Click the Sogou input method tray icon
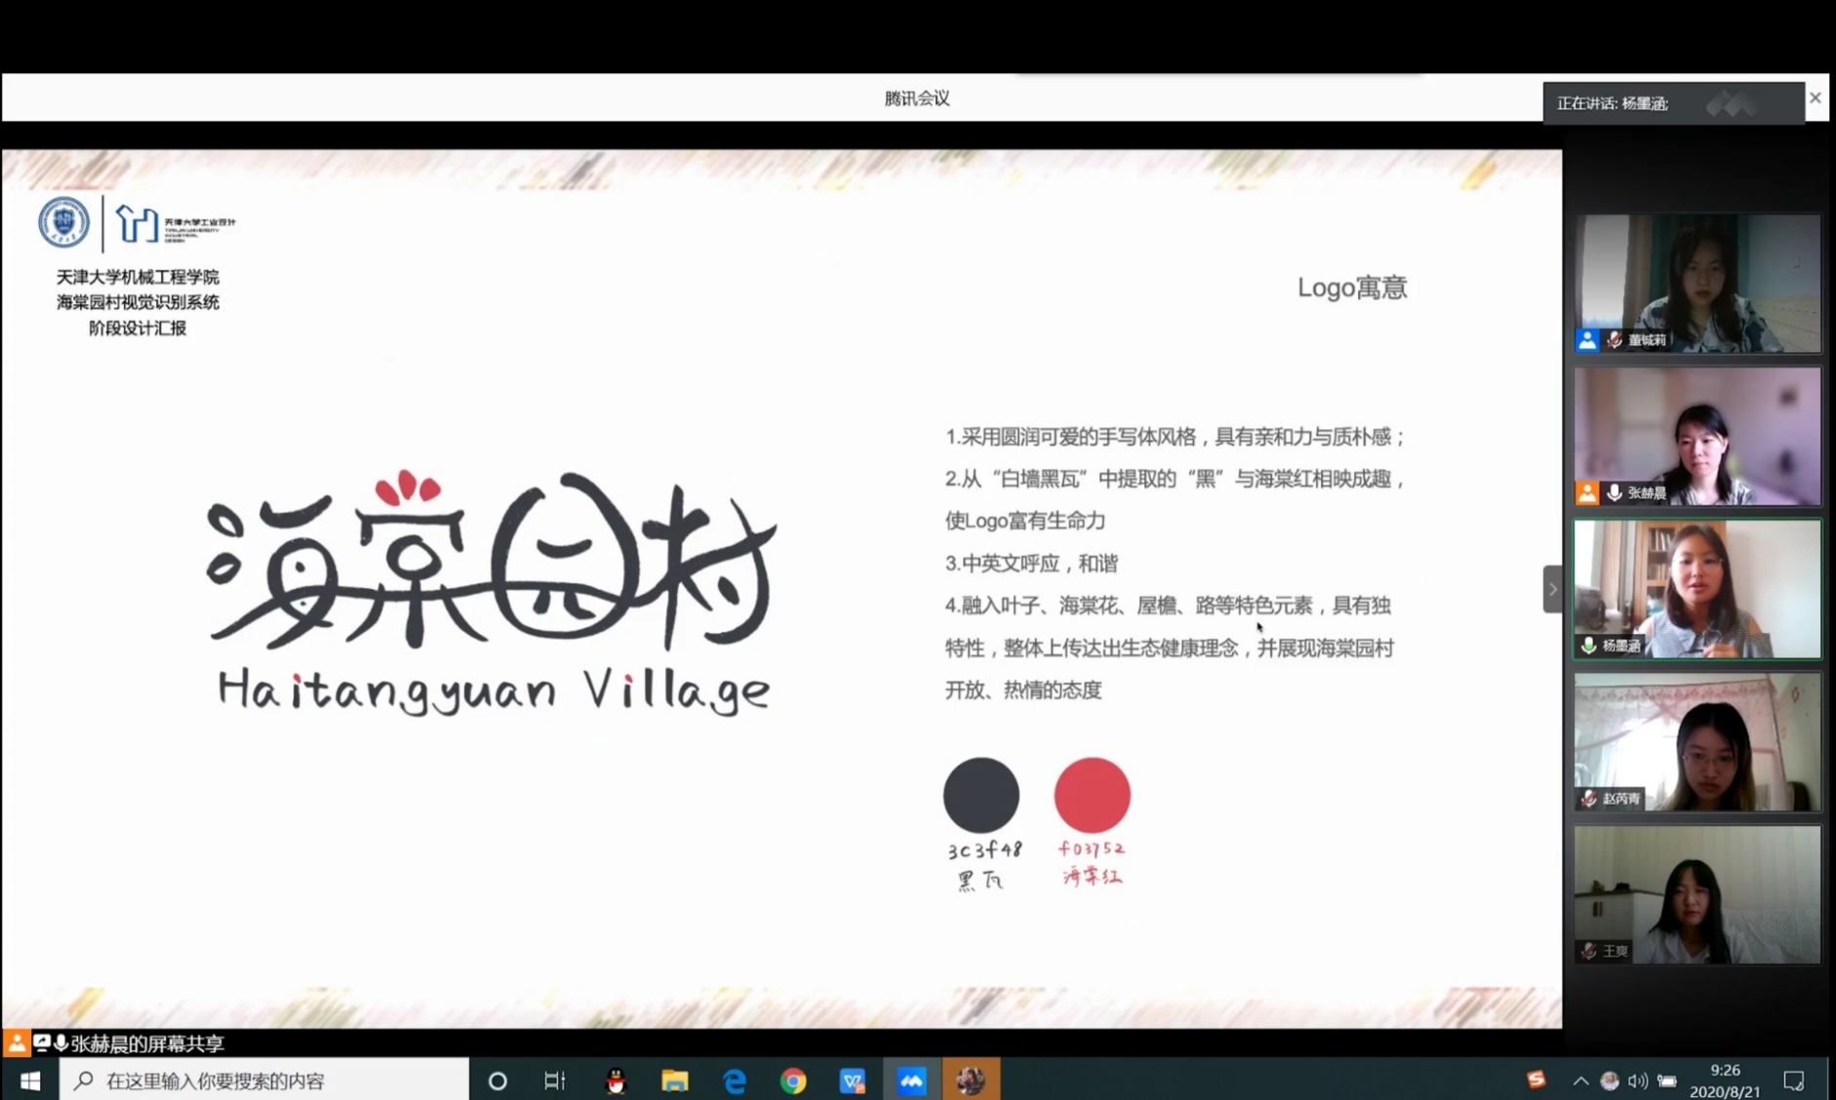 (x=1536, y=1079)
